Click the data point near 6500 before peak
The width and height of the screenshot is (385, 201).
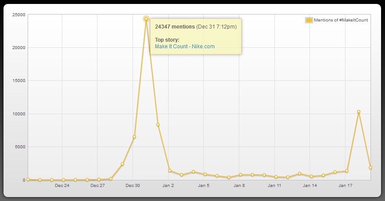[134, 137]
